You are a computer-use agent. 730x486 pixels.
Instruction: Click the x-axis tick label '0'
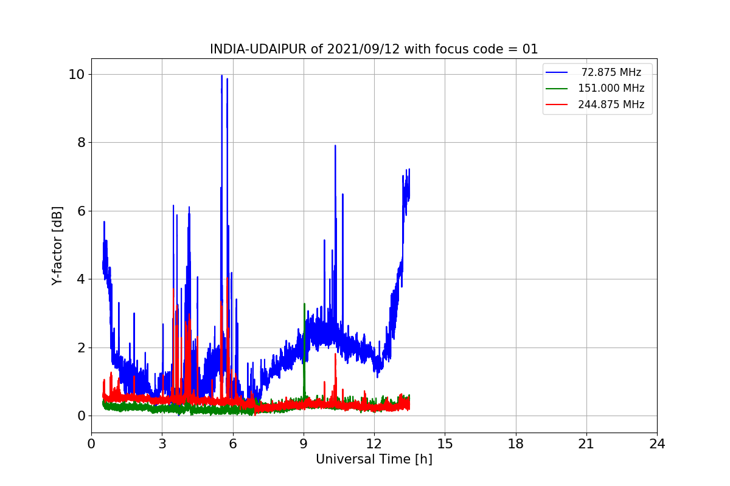click(91, 444)
